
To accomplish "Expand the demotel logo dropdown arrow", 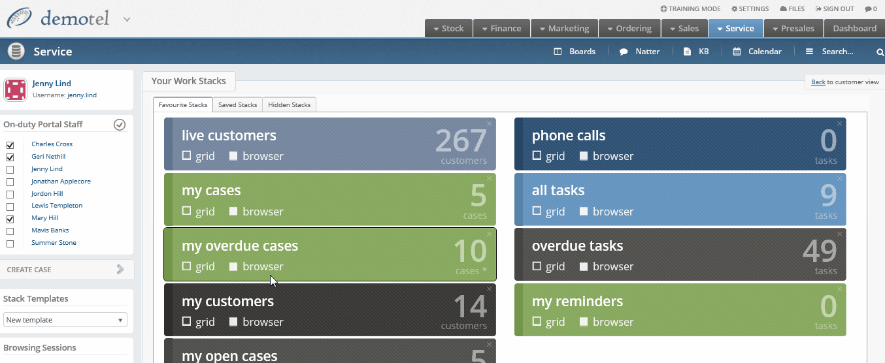I will 127,19.
